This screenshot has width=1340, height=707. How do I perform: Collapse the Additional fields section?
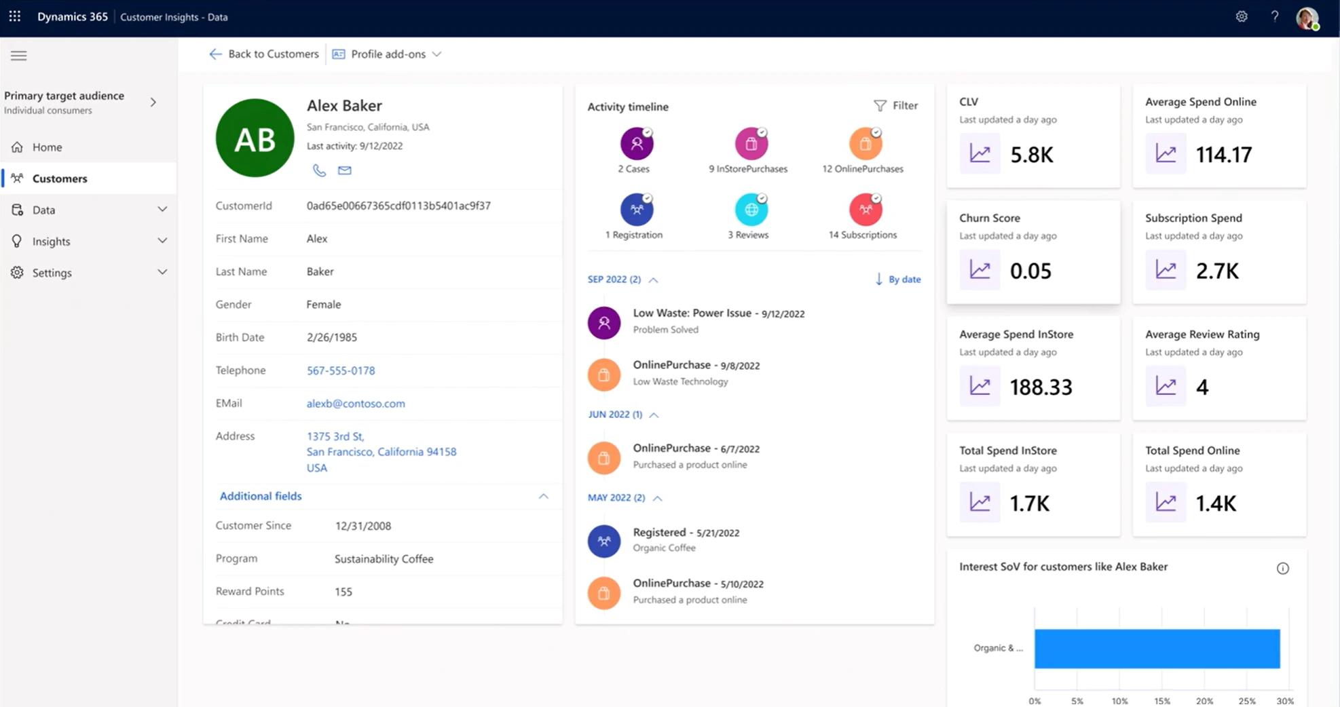point(543,497)
